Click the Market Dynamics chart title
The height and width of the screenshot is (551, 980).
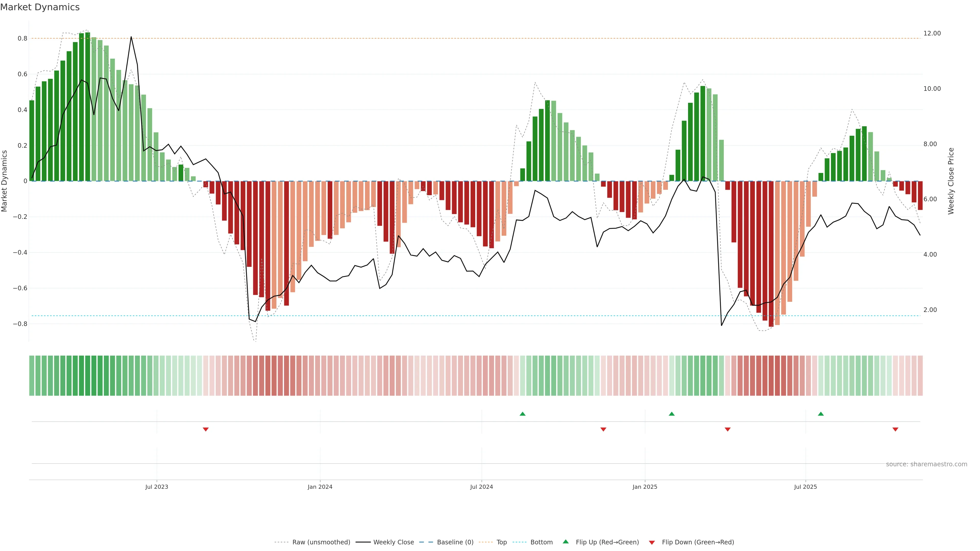point(40,7)
